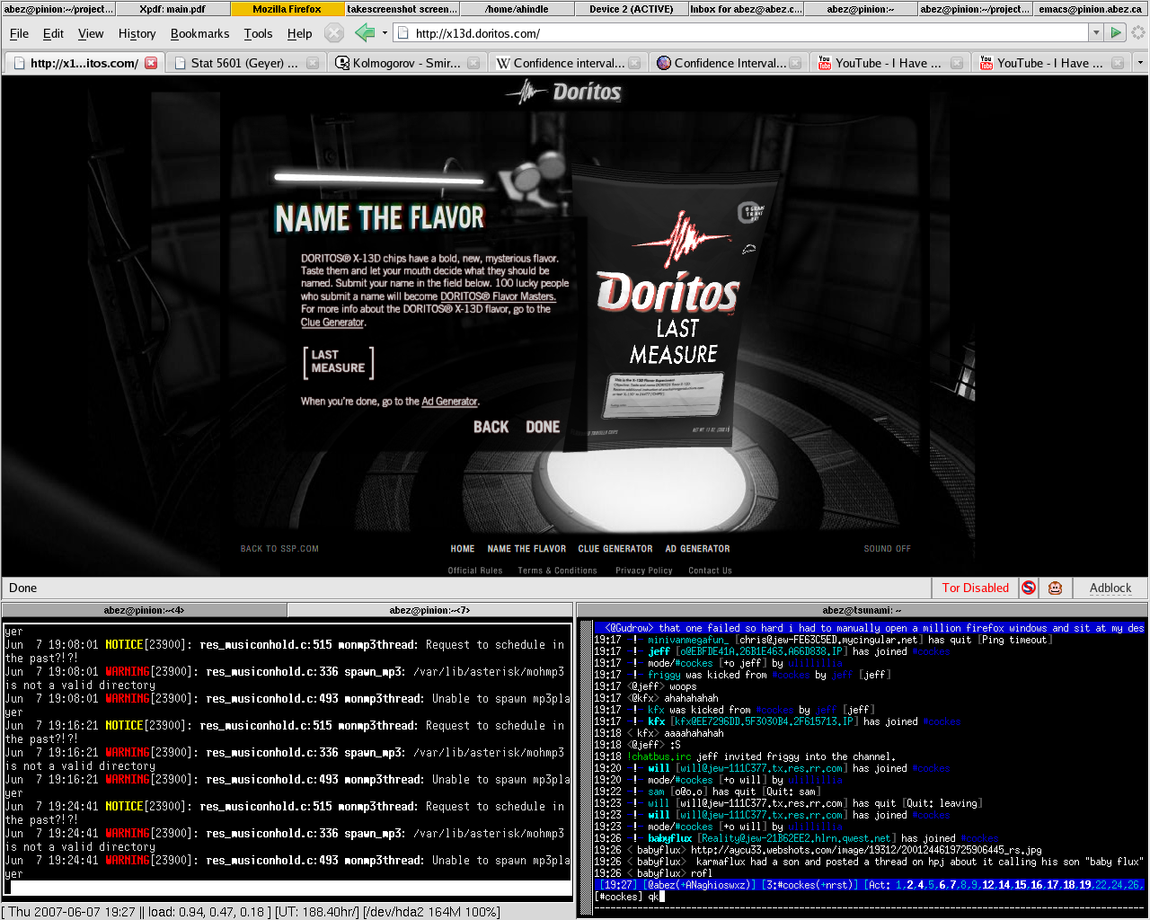The width and height of the screenshot is (1150, 920).
Task: Open the Bookmarks menu
Action: pos(199,33)
